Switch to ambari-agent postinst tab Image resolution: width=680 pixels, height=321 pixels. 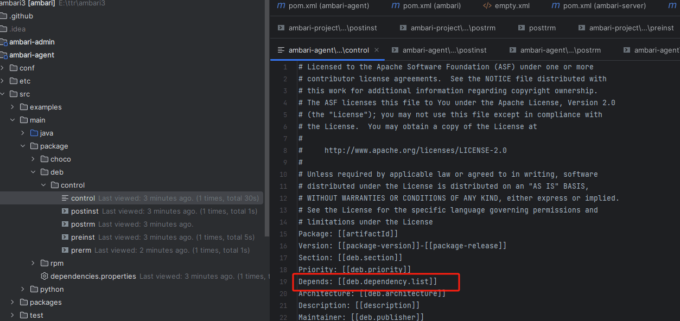[438, 50]
